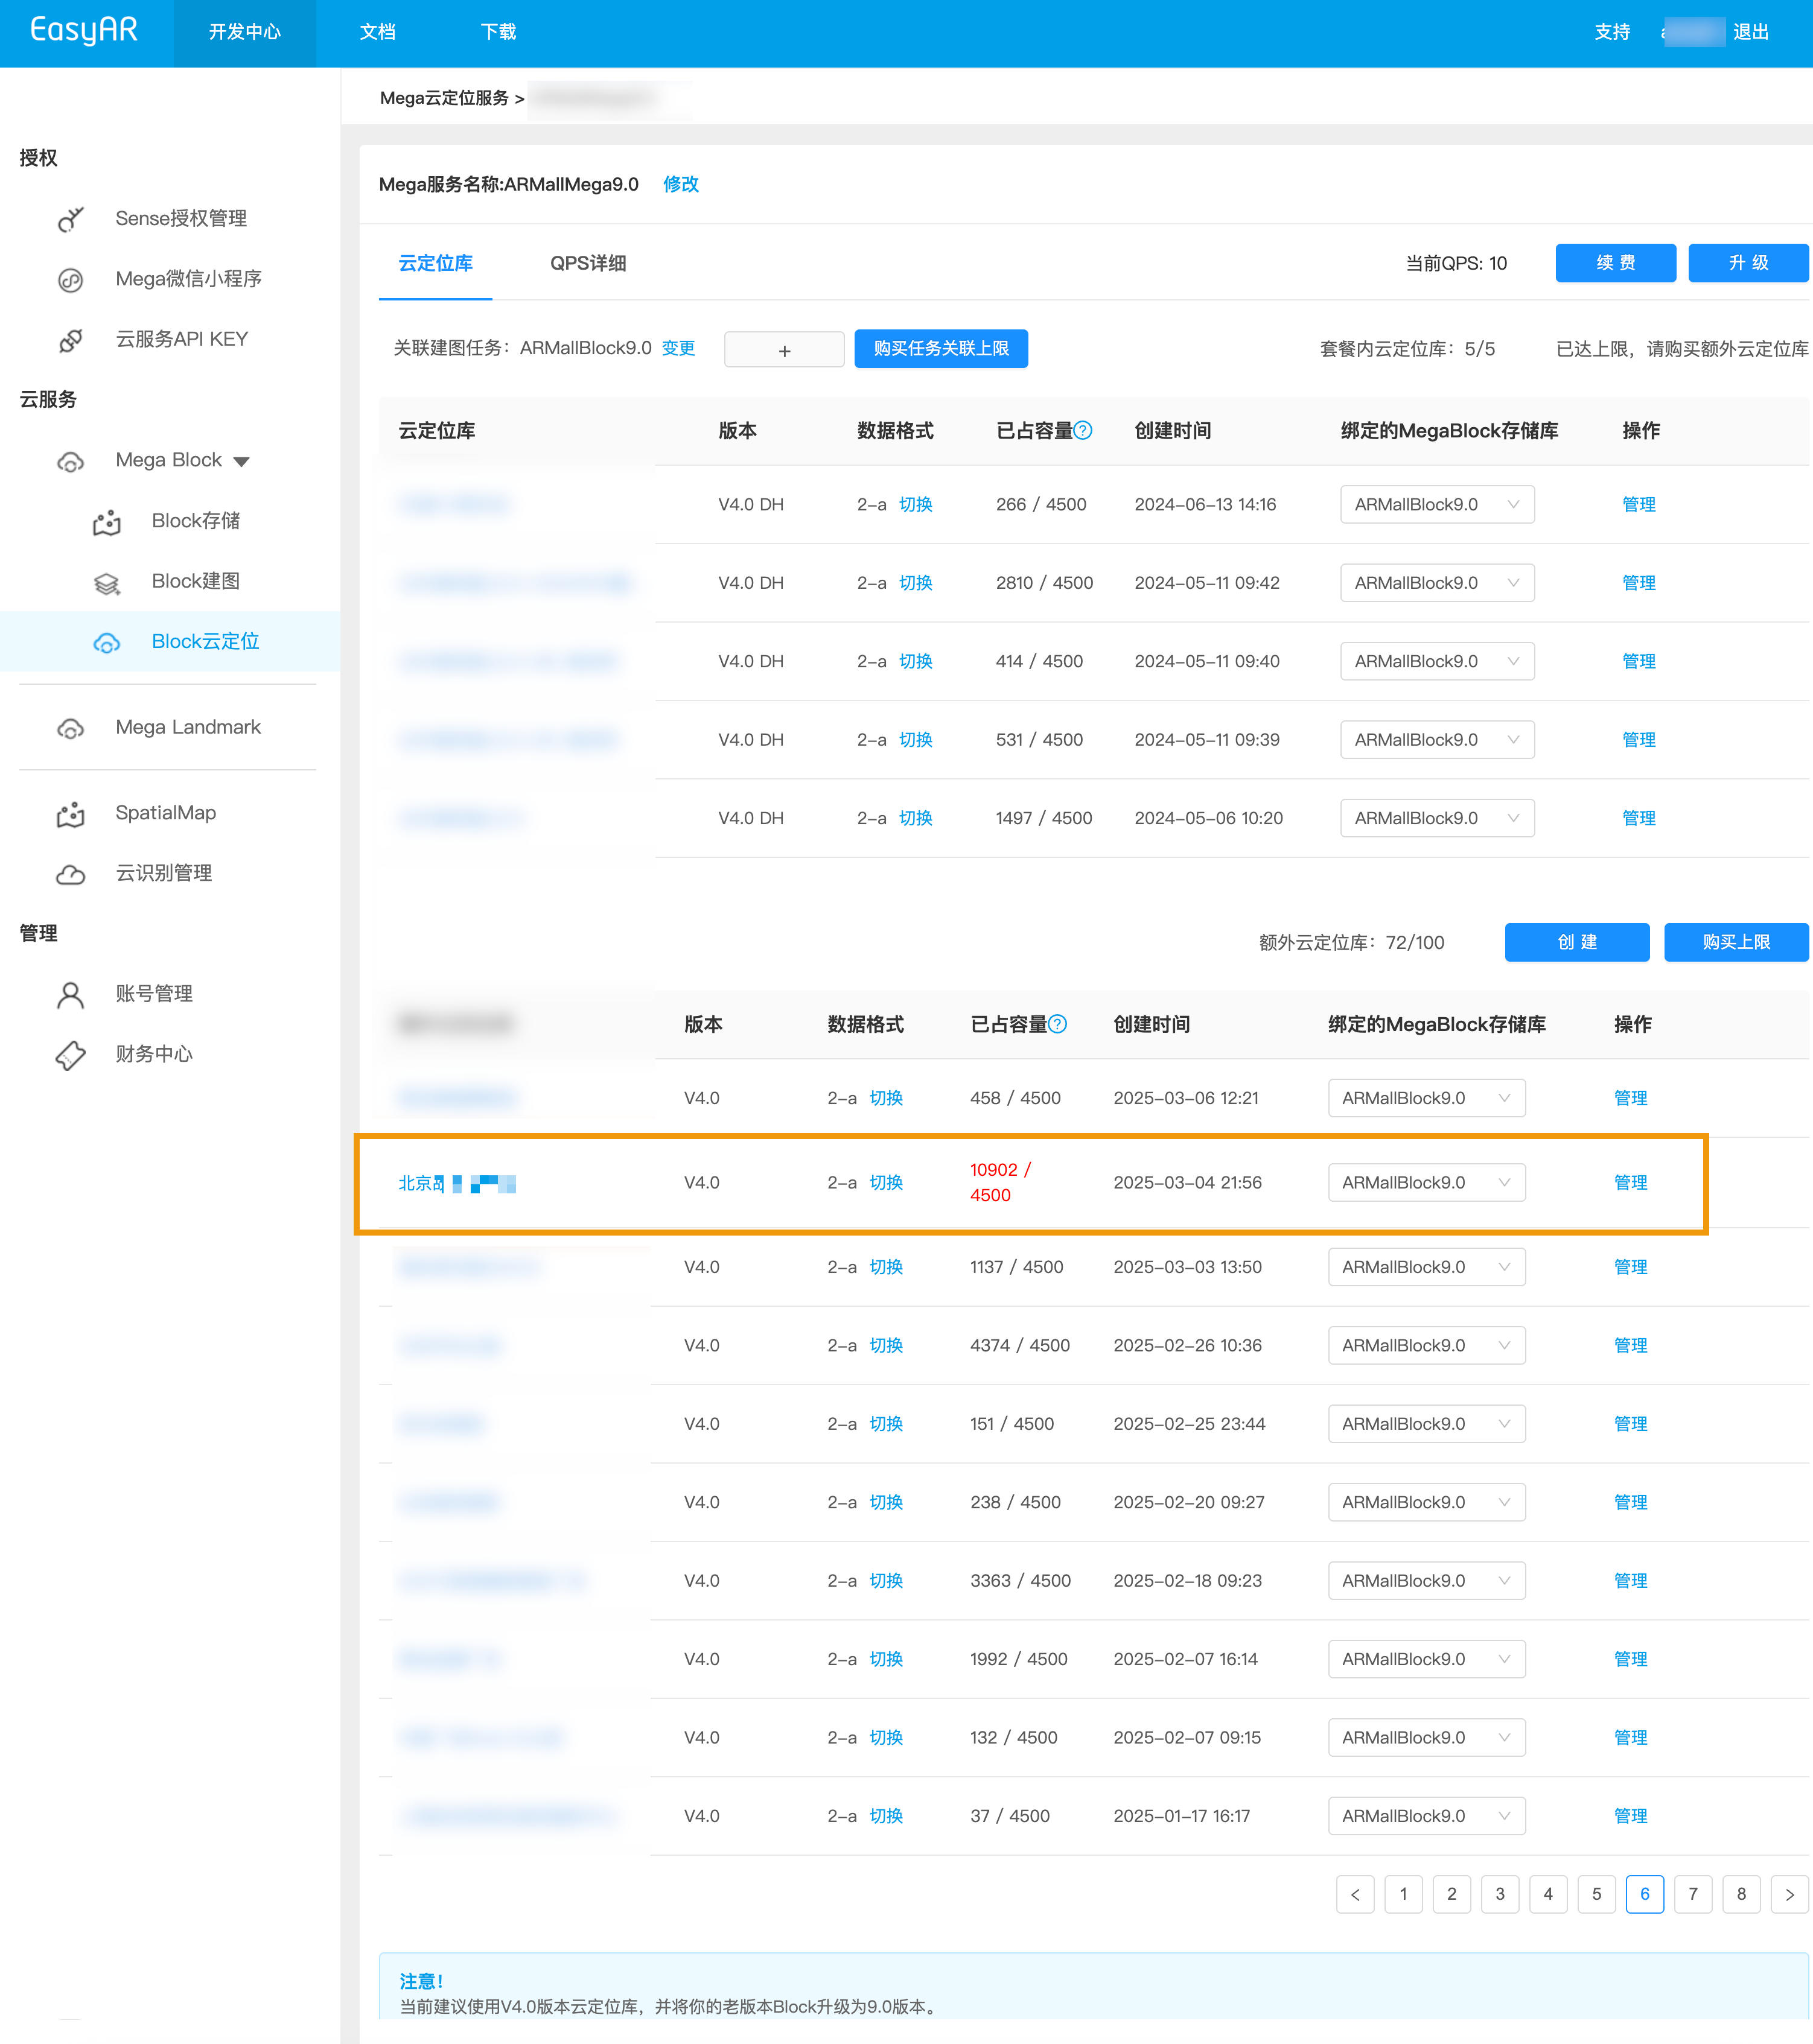The image size is (1813, 2044).
Task: Open MegaBlock dropdown in highlighted 10902 row
Action: (x=1426, y=1183)
